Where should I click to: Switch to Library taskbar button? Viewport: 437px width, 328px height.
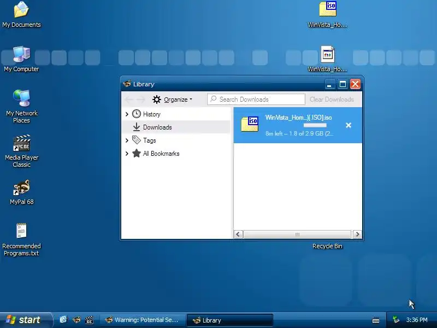point(230,320)
